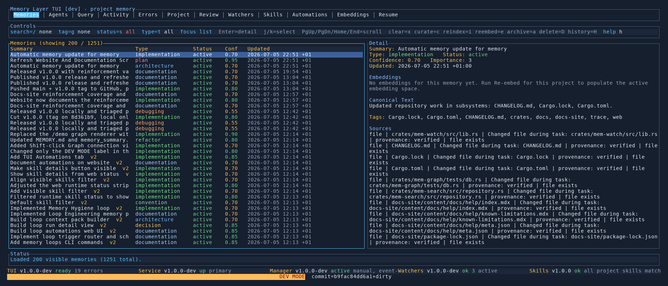
Task: Click the delete=D hint
Action: click(x=552, y=32)
